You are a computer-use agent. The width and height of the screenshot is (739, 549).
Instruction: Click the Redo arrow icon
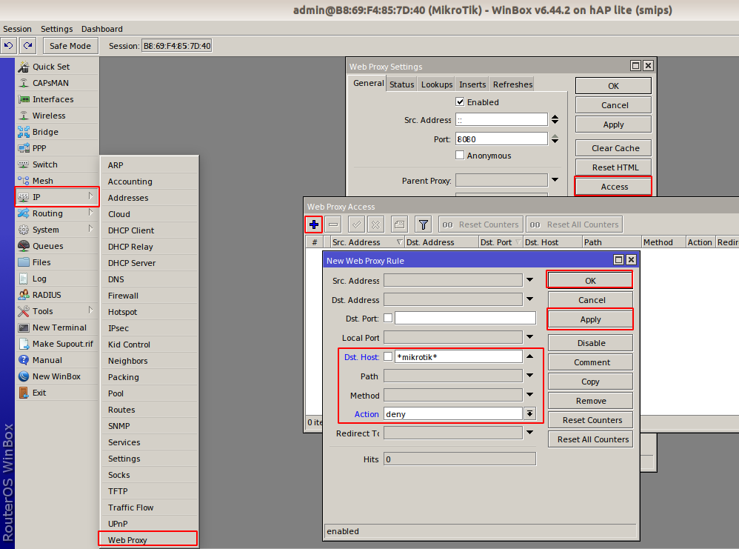(x=27, y=45)
